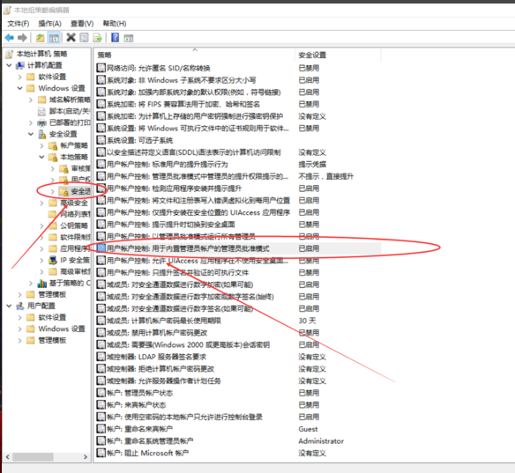This screenshot has width=515, height=473.
Task: Click the blue Back arrow toolbar icon
Action: (x=9, y=38)
